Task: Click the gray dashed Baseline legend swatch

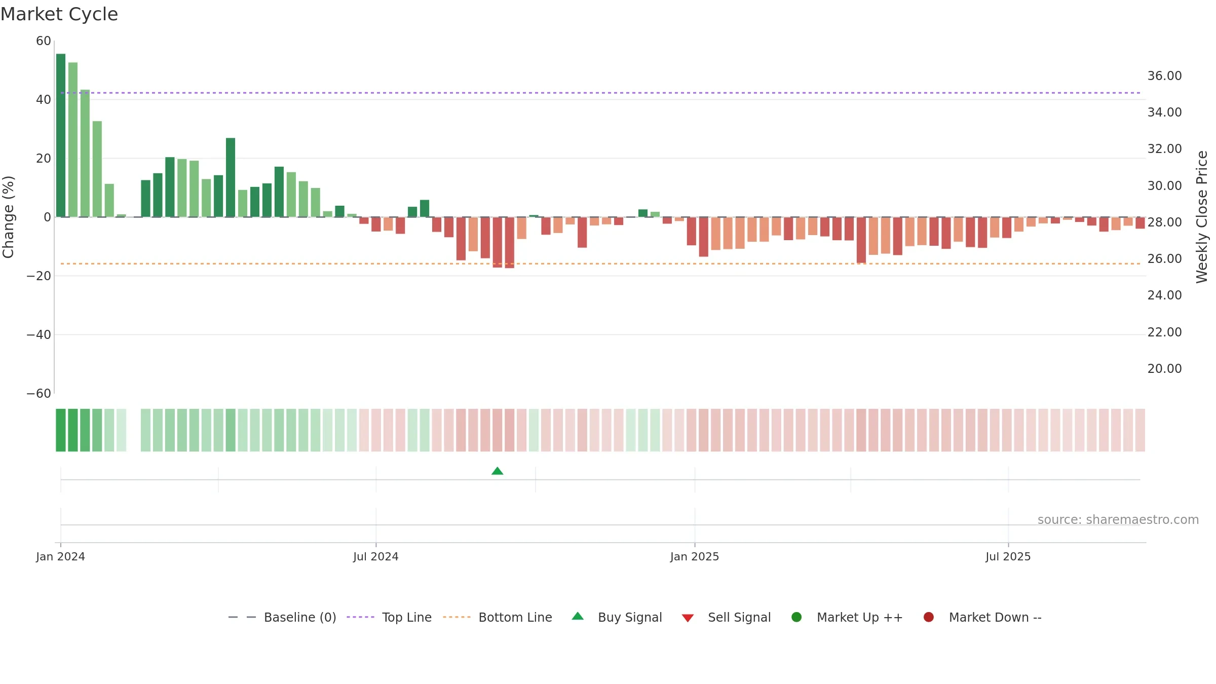Action: pyautogui.click(x=242, y=617)
